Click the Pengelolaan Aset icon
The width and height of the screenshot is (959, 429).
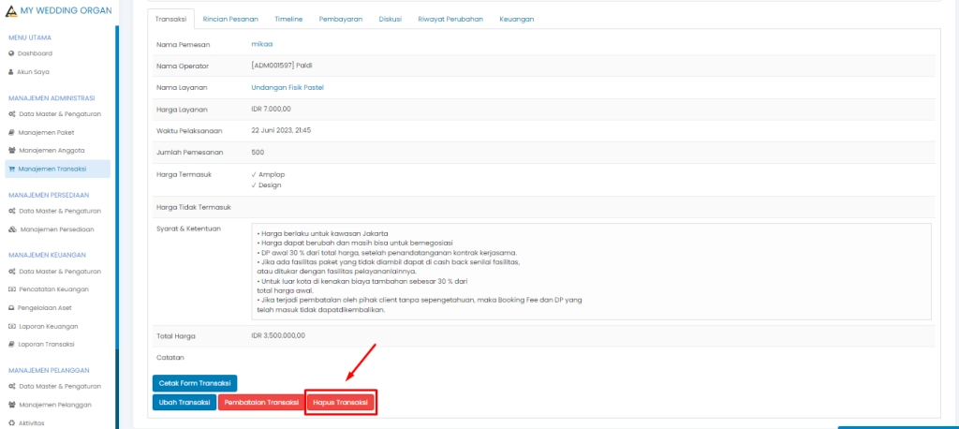point(12,307)
